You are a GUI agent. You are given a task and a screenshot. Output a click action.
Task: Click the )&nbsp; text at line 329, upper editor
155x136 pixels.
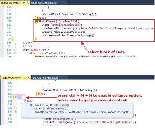[40, 18]
